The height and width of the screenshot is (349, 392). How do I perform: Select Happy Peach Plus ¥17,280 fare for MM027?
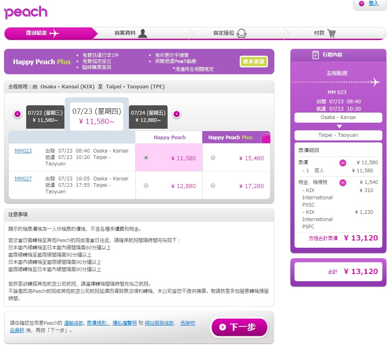click(213, 186)
